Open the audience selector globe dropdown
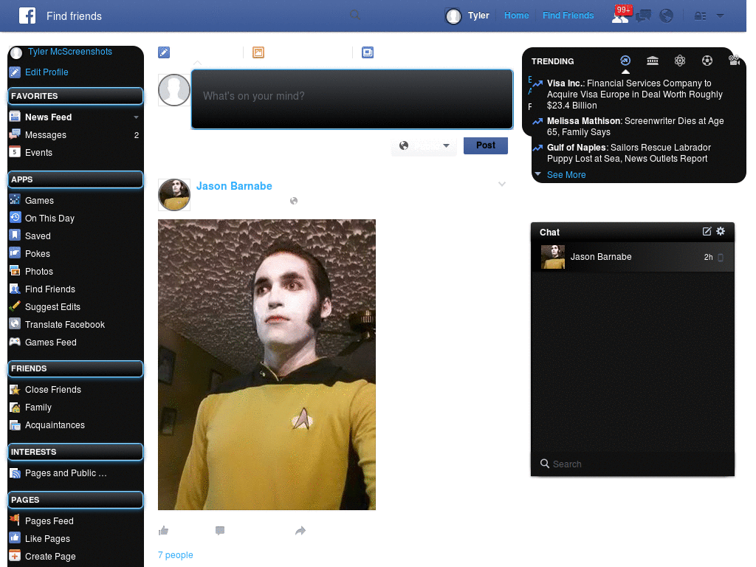The image size is (756, 567). pos(425,145)
